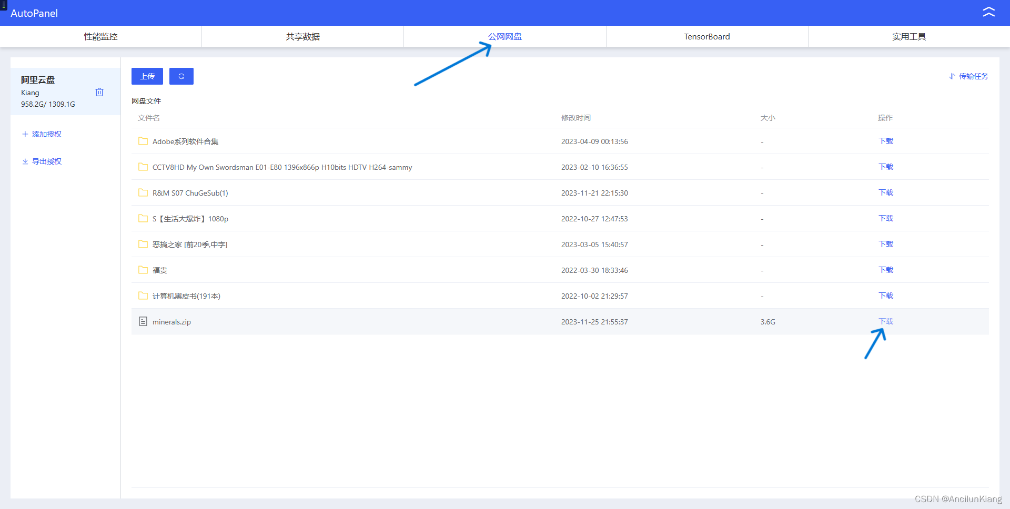
Task: Open the Adobe系列软件合集 folder name
Action: point(185,141)
